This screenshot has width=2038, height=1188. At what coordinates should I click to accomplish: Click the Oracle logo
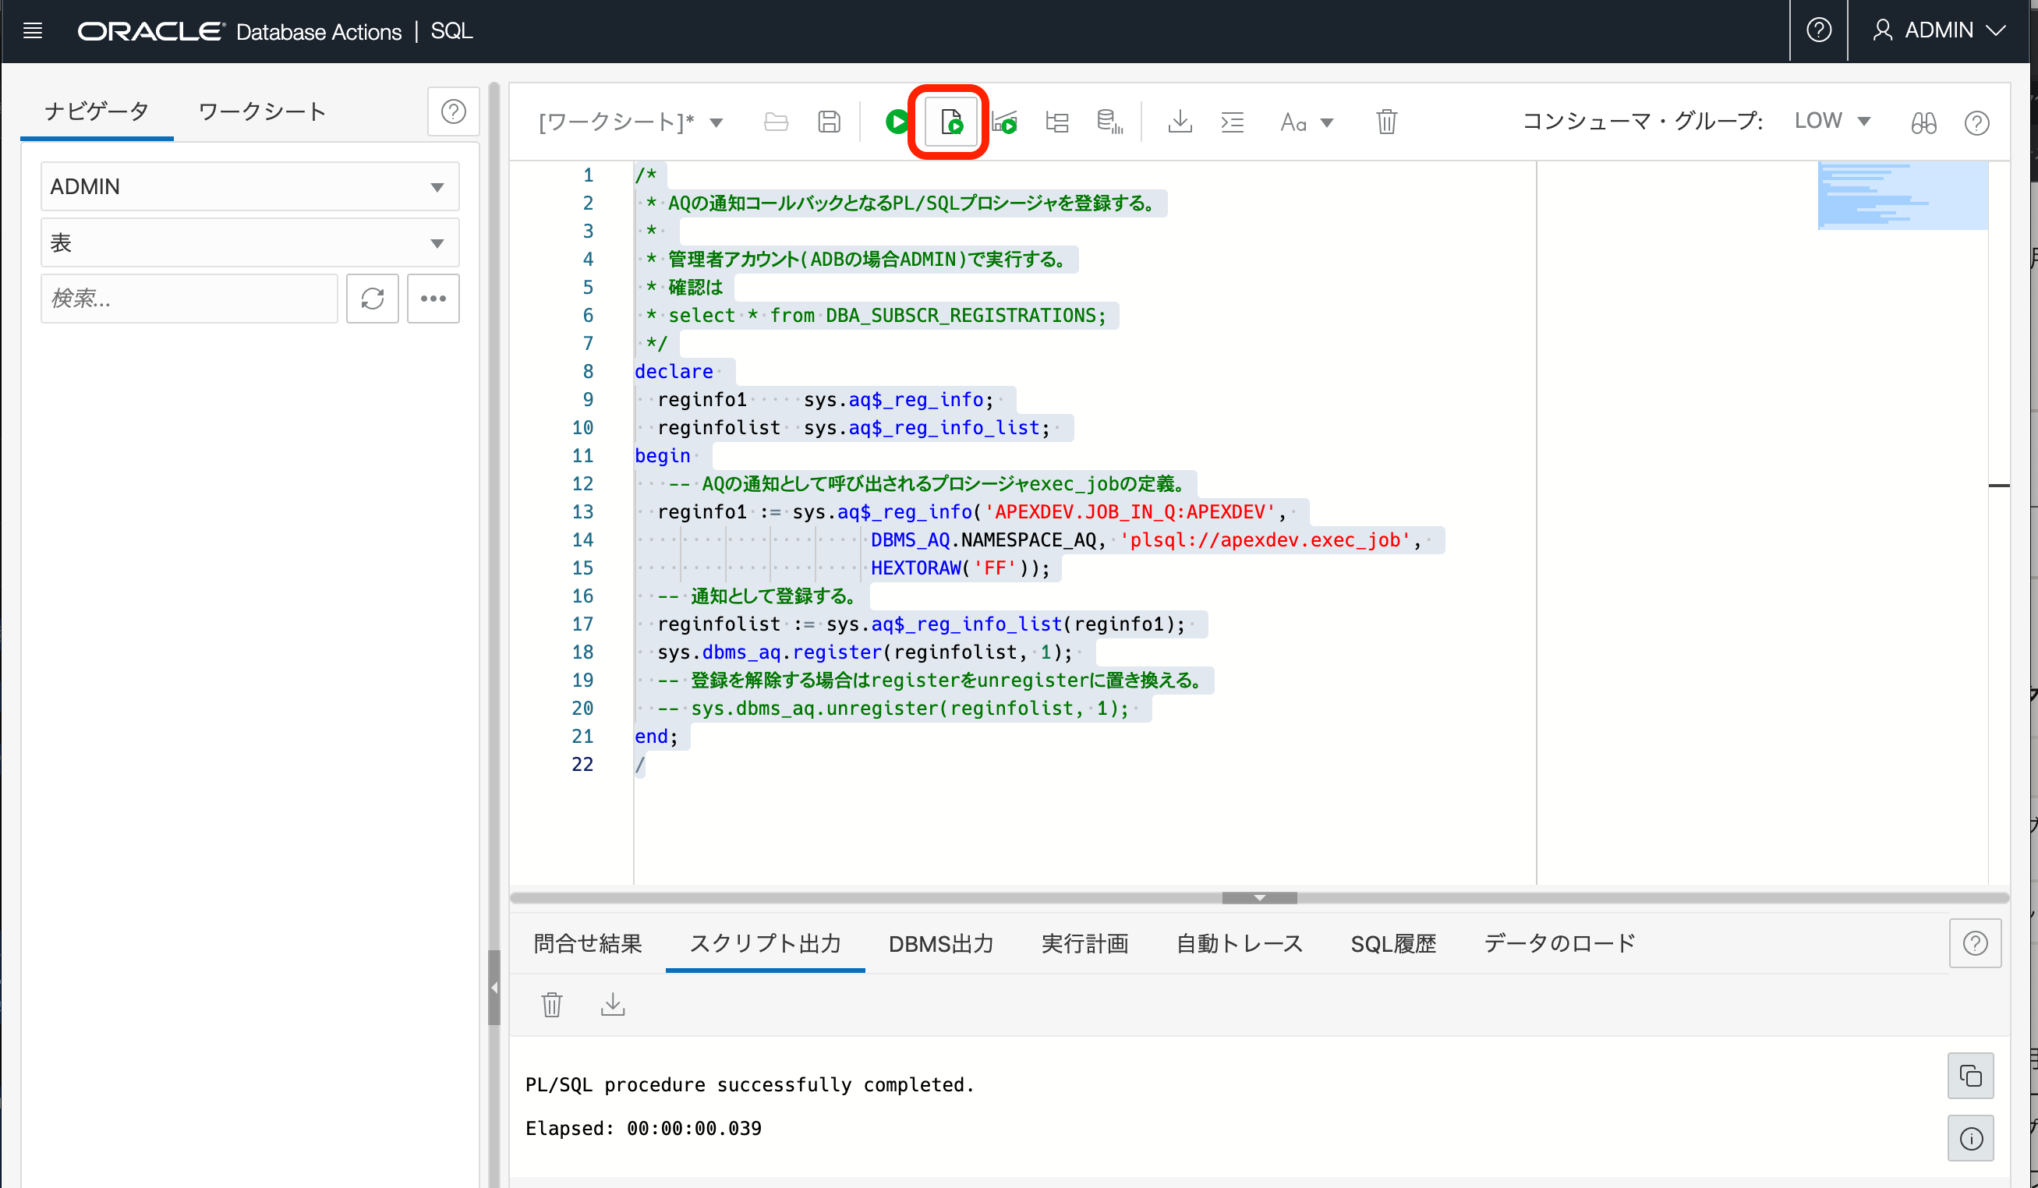coord(150,30)
